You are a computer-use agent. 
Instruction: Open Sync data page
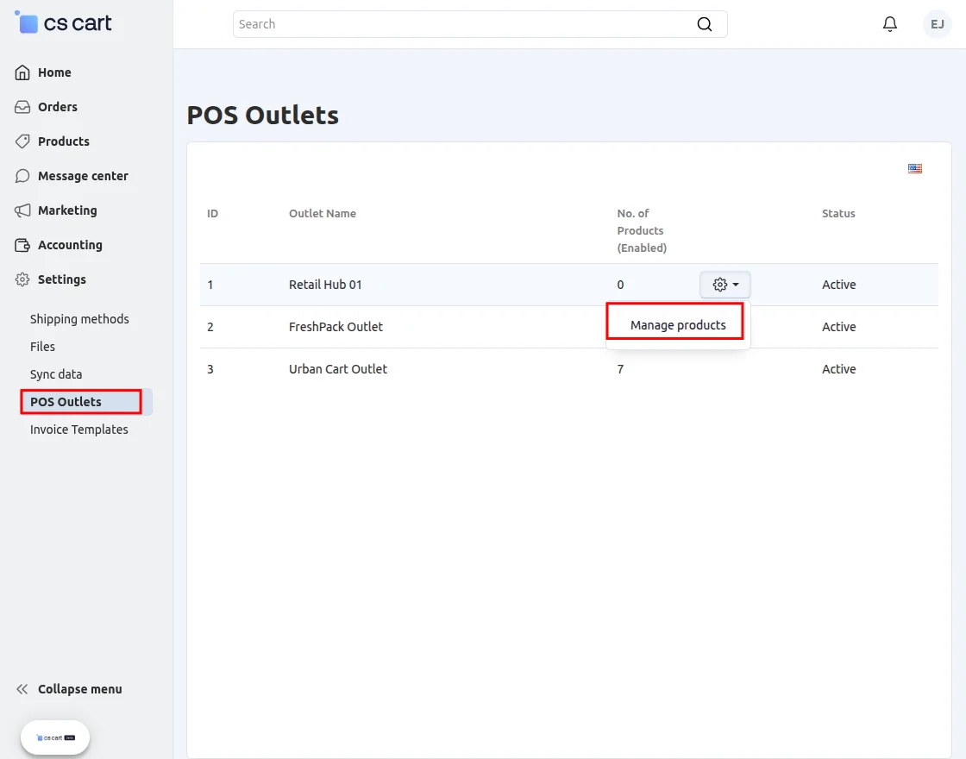56,374
